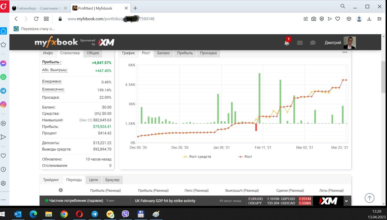
Task: Click the Дмитрий profile photo
Action: [349, 43]
